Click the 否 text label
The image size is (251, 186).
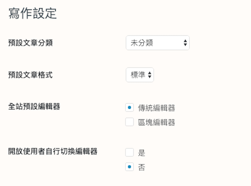142,167
